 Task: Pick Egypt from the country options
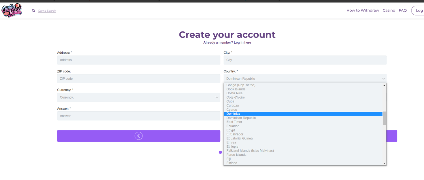(231, 130)
